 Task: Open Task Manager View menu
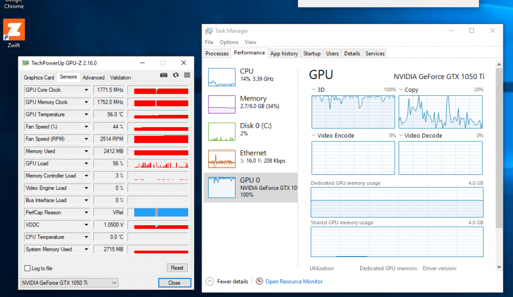click(251, 42)
